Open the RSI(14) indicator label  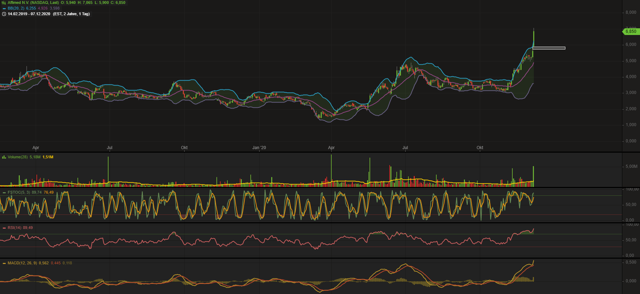(x=14, y=228)
